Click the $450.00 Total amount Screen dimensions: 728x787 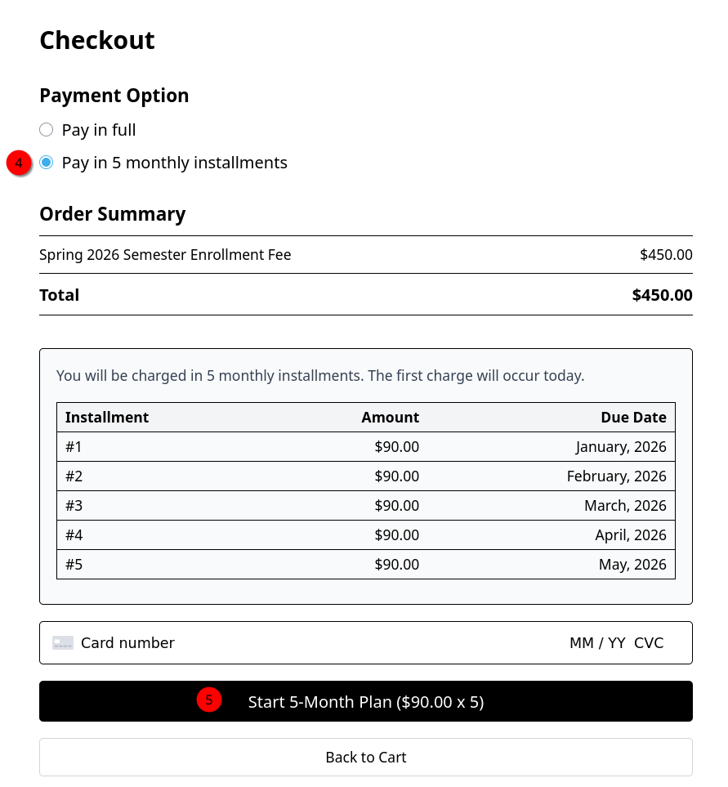(x=663, y=295)
